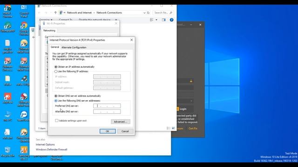
Task: Select Use the following DNS server addresses
Action: click(x=56, y=101)
